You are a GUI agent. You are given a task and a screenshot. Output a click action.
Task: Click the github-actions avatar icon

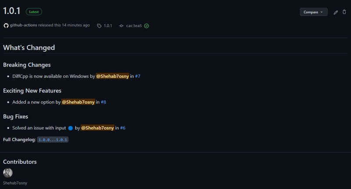click(x=6, y=25)
